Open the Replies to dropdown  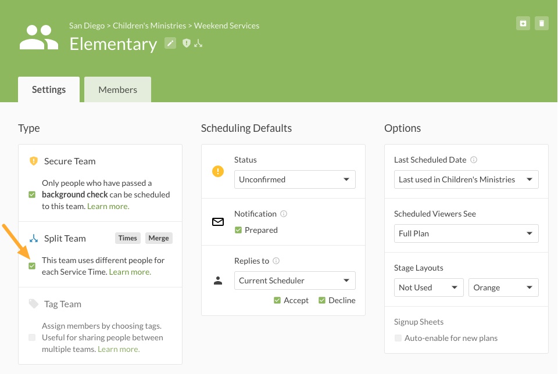point(295,280)
